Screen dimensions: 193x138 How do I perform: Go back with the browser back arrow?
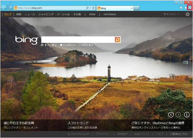pyautogui.click(x=4, y=8)
